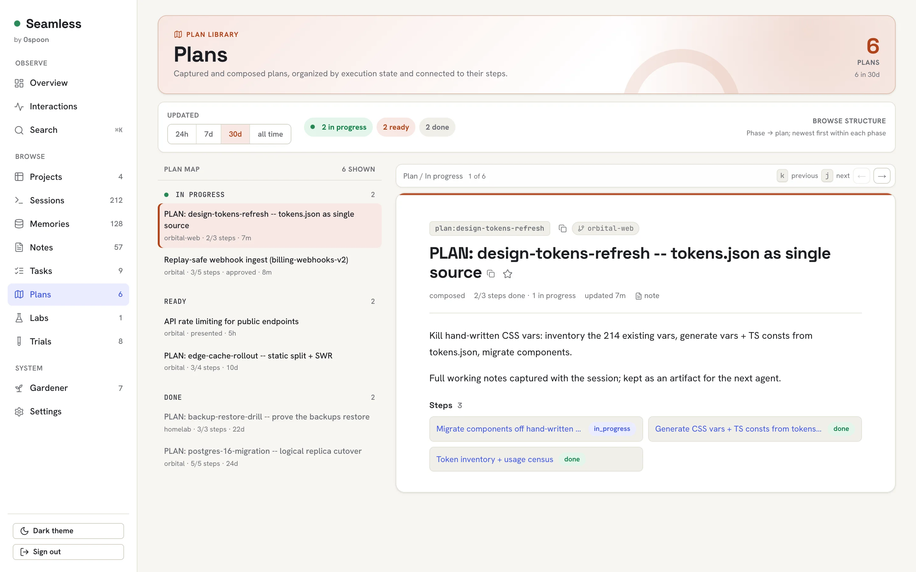Filter by 2 in progress chip
916x572 pixels.
(338, 127)
